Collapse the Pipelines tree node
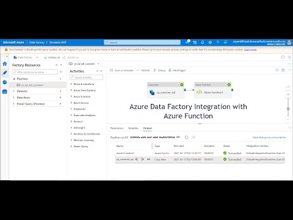293x220 pixels. coord(14,79)
